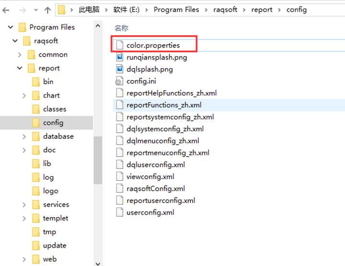Click the services folder icon

36,205
